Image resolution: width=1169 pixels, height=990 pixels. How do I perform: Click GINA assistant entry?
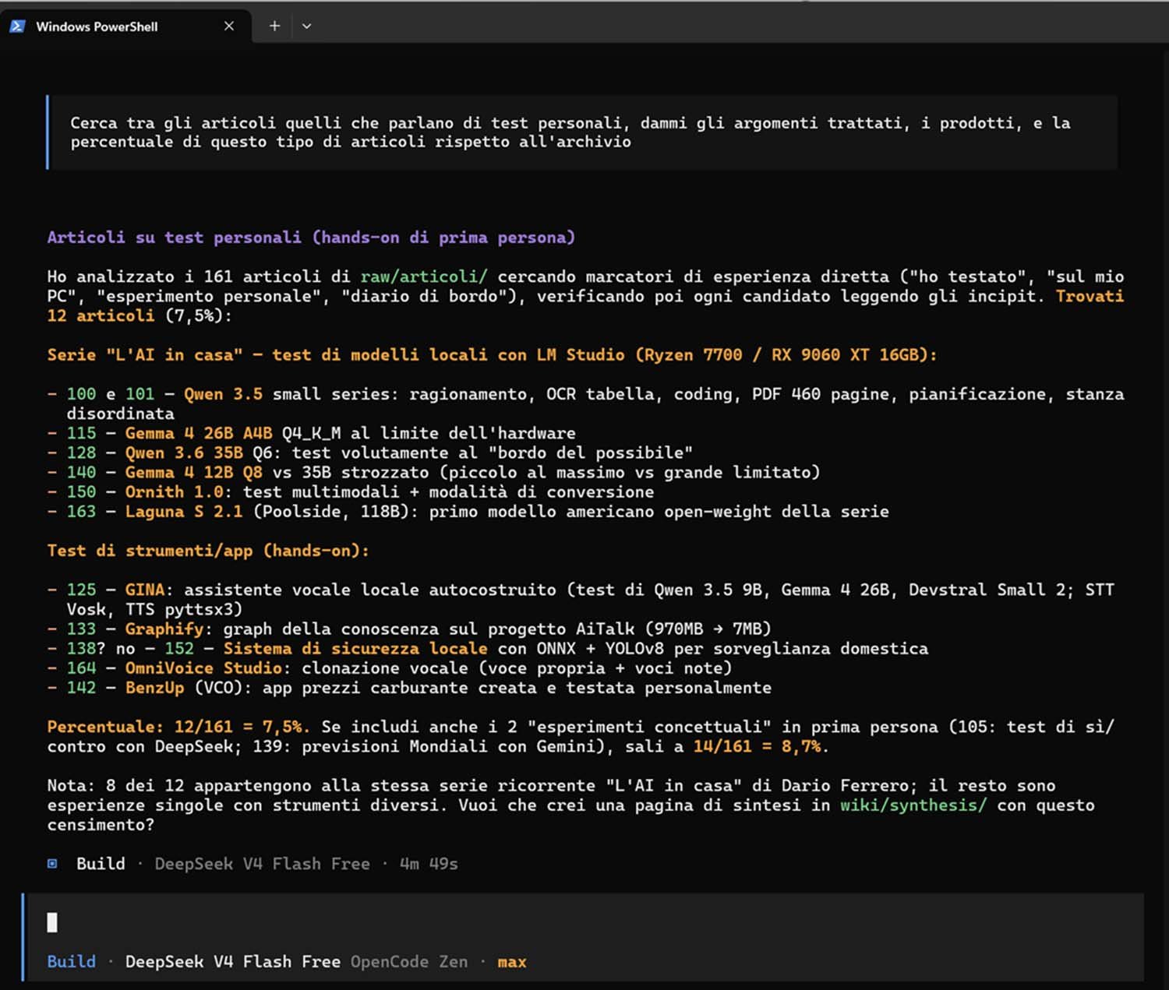click(145, 590)
